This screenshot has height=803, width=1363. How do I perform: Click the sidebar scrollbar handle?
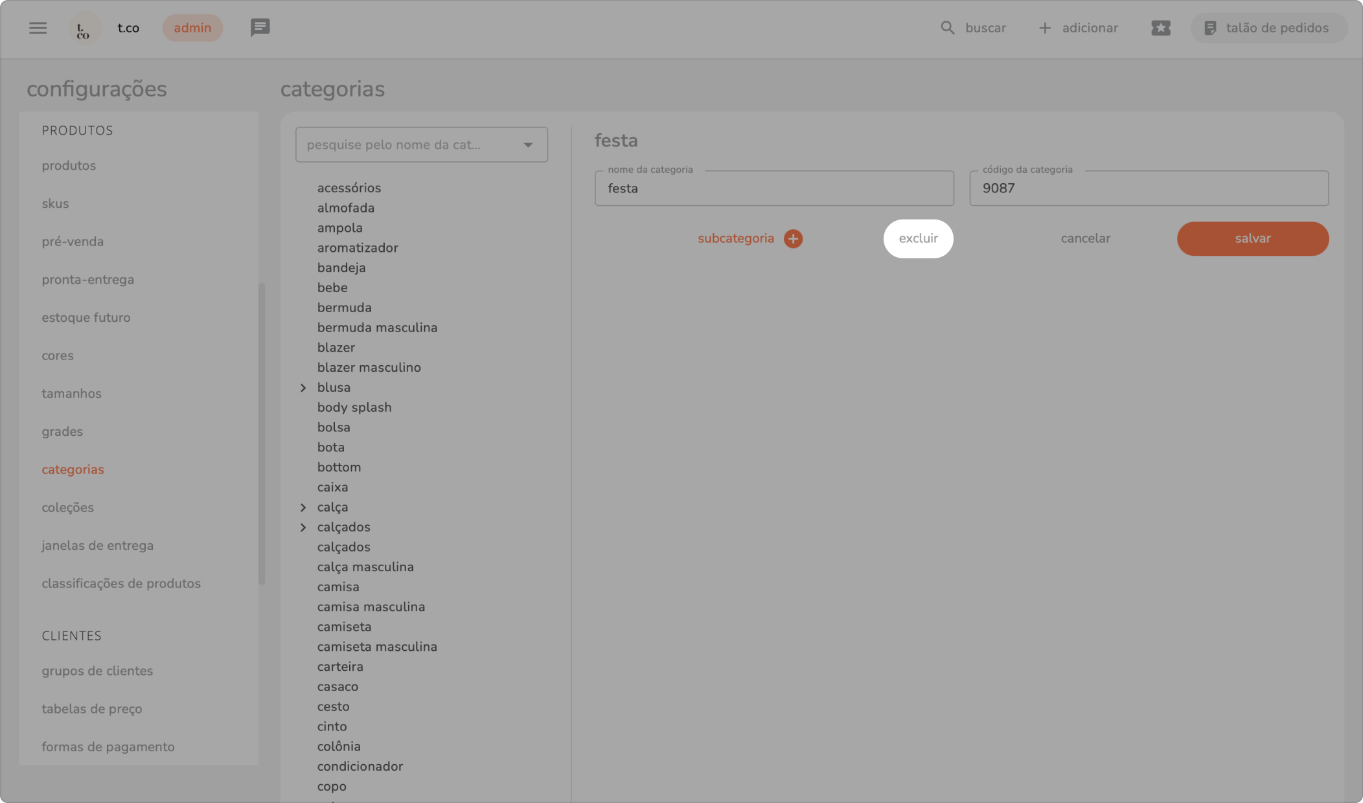[x=262, y=434]
